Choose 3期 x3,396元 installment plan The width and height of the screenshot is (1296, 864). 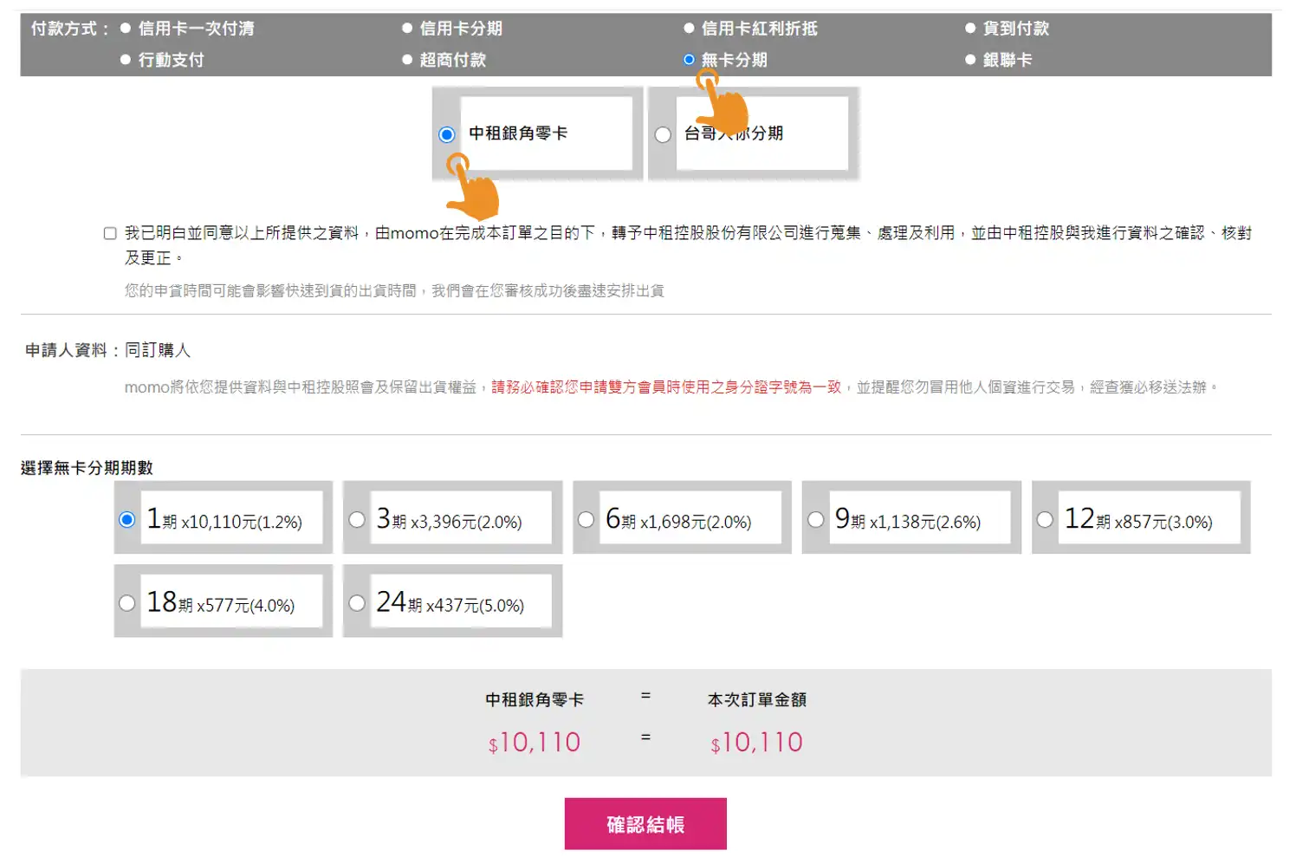(x=357, y=519)
